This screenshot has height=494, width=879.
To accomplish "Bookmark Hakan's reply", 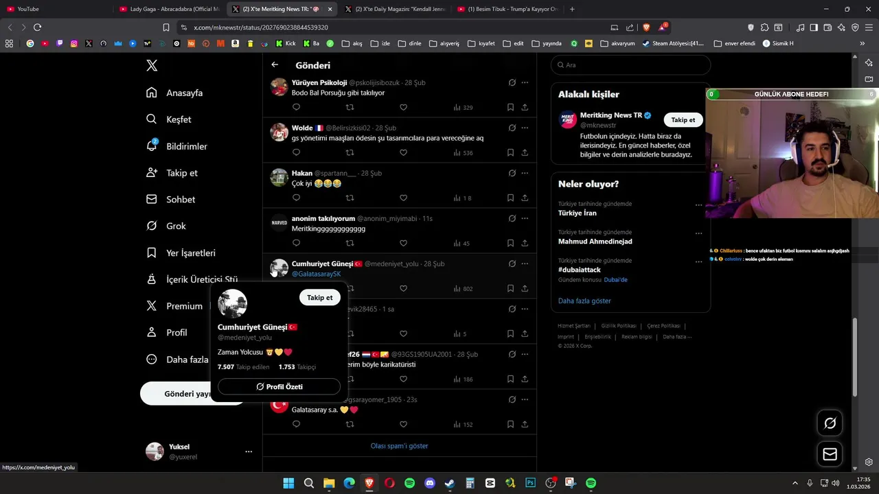I will click(510, 198).
